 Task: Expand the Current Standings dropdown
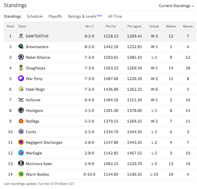click(177, 6)
